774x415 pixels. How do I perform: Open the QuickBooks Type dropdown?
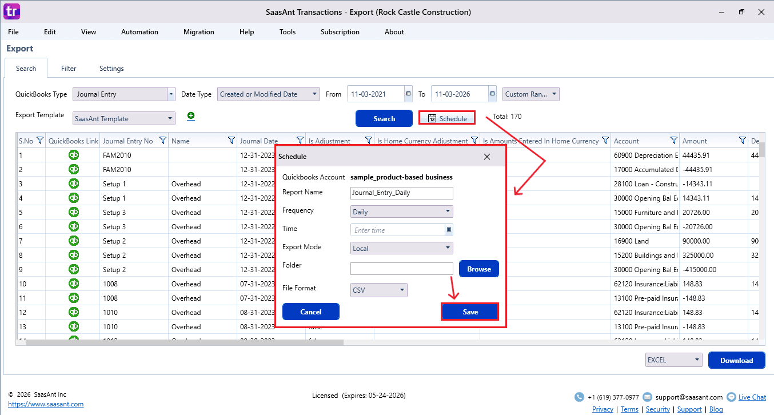tap(124, 94)
